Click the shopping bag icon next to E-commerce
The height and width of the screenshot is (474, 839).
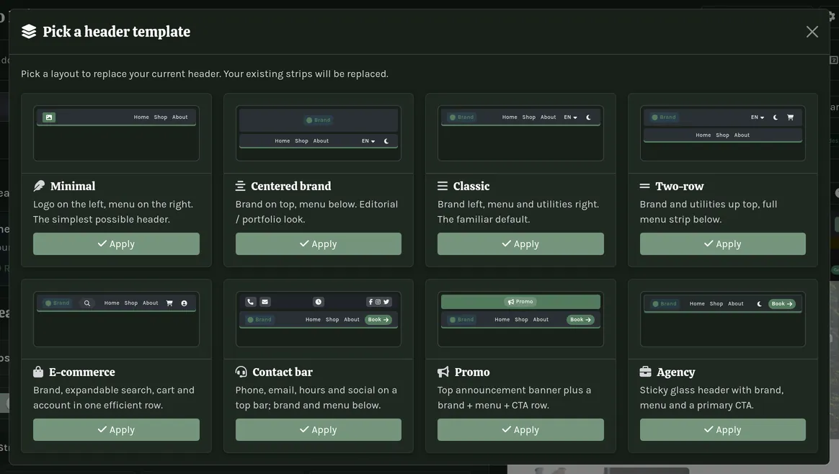[x=38, y=372]
